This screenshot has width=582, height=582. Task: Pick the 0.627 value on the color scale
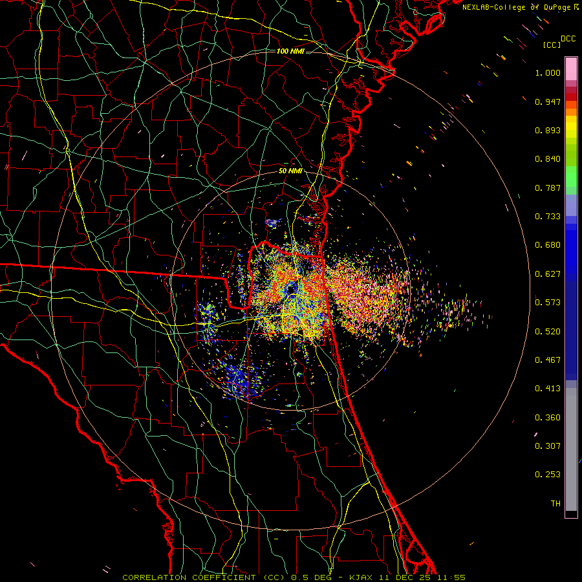(548, 274)
